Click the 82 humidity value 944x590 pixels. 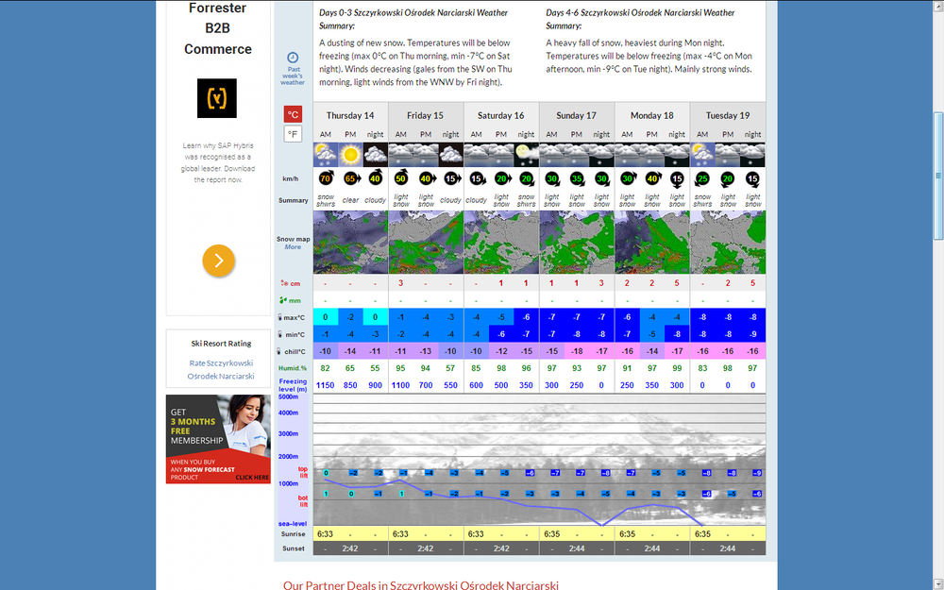326,368
